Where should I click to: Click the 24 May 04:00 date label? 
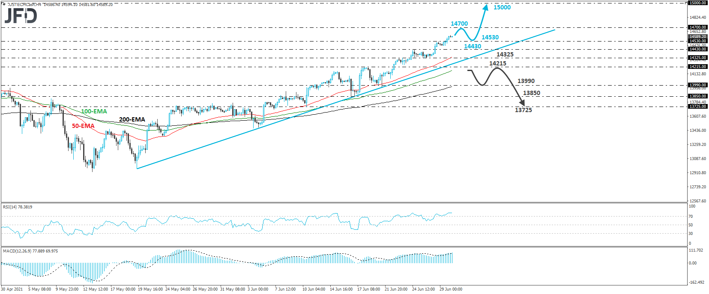[178, 289]
